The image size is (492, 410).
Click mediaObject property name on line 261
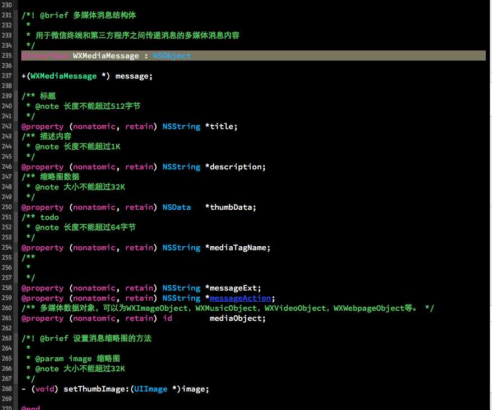tap(235, 319)
